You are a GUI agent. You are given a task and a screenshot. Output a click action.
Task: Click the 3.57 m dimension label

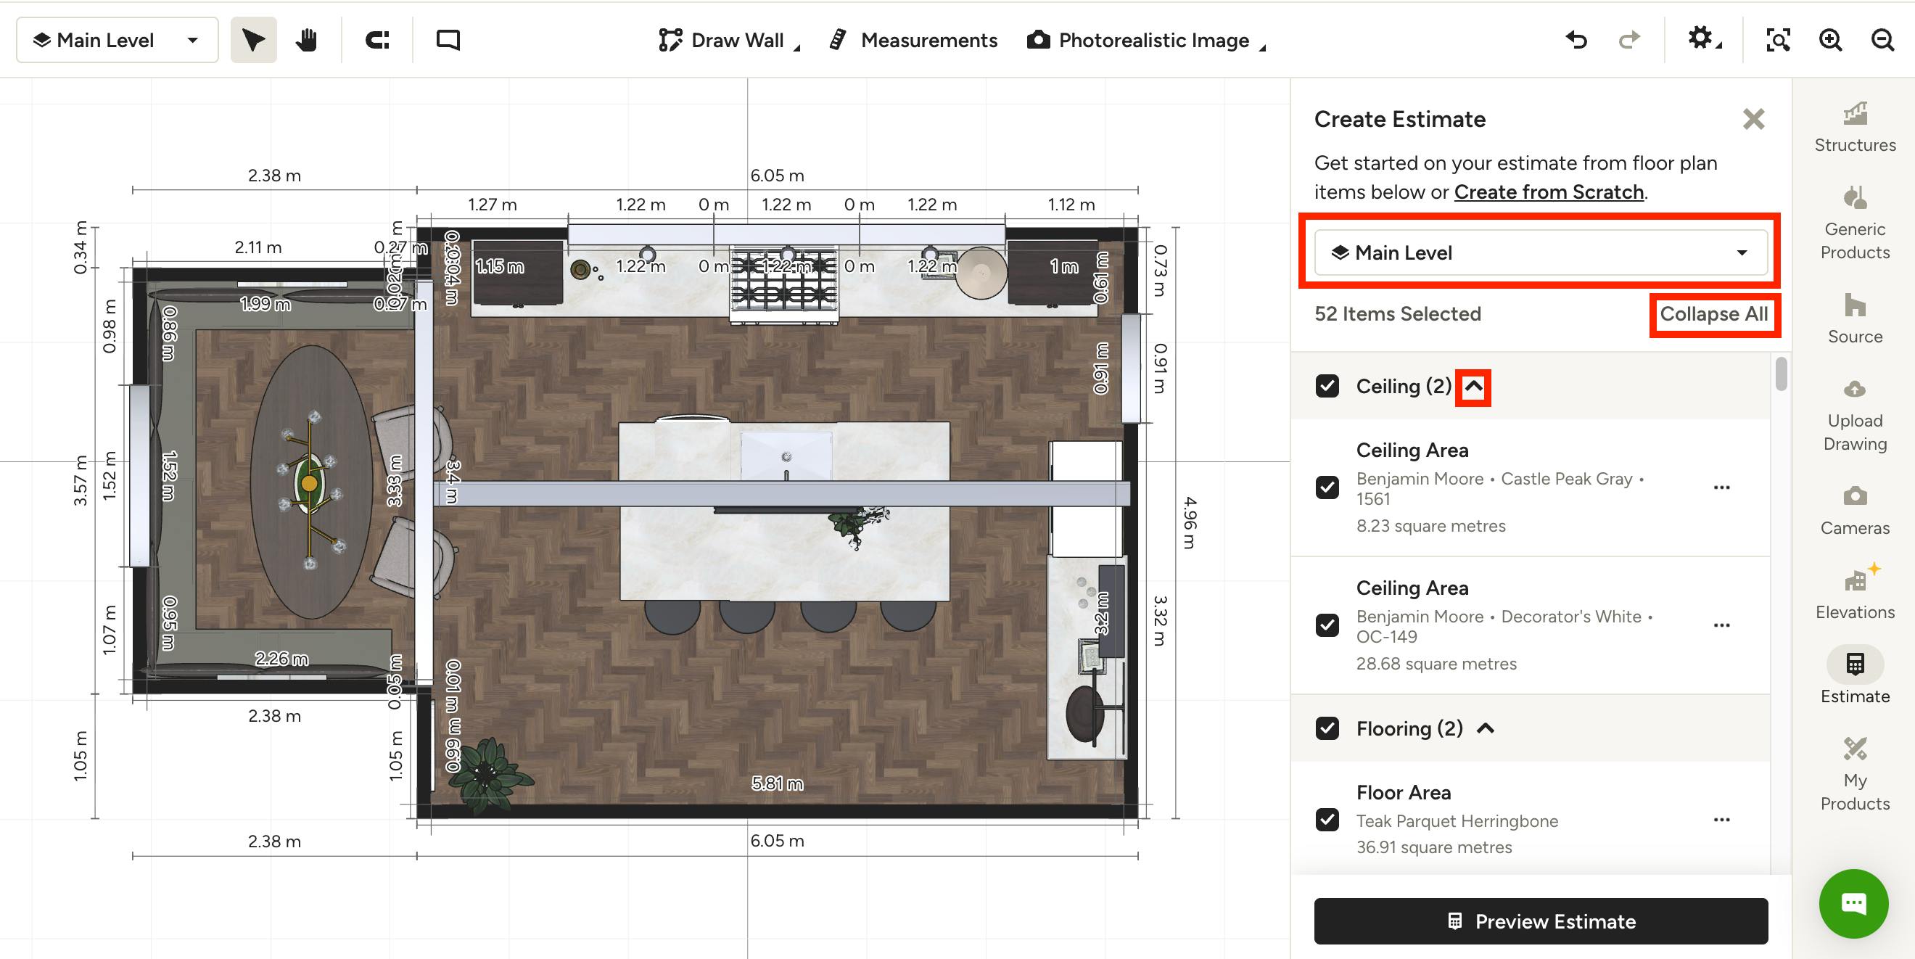(81, 480)
